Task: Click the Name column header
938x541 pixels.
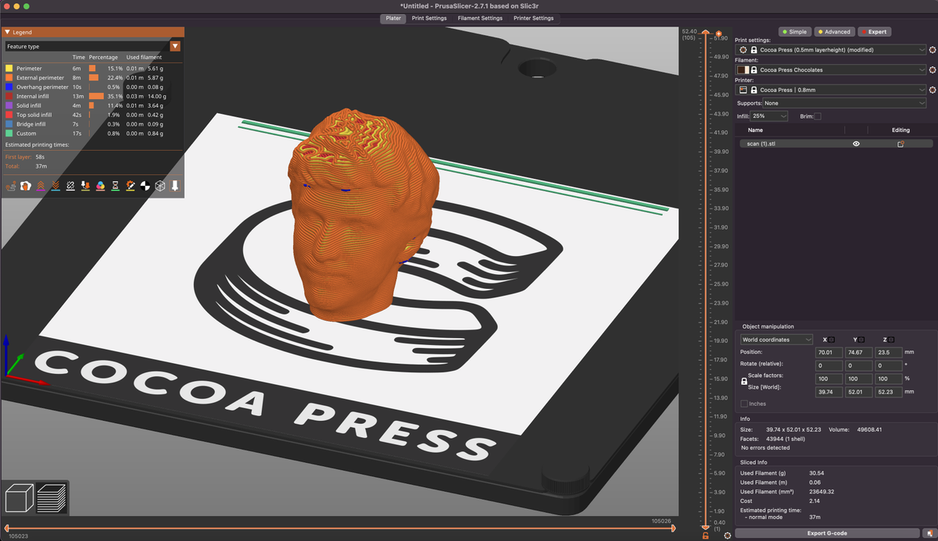Action: 755,130
